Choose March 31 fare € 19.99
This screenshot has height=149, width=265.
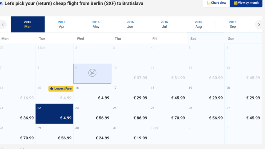tap(130, 134)
